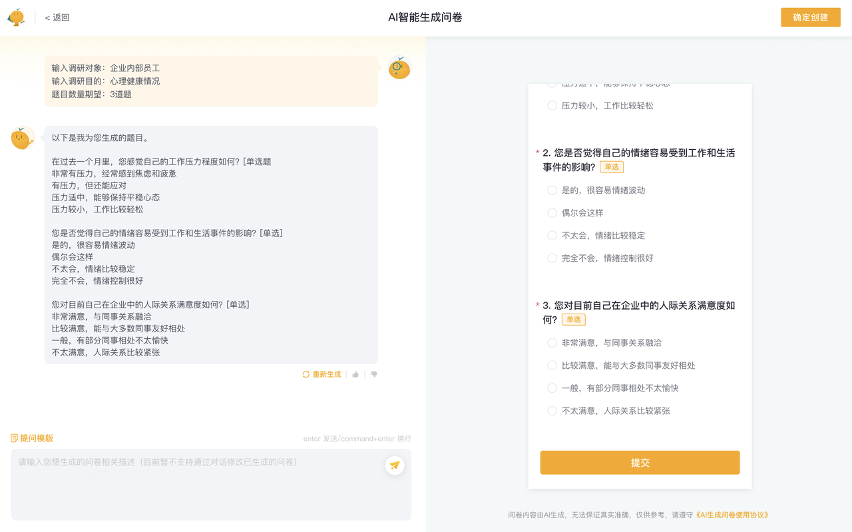Click the avatar next to the input summary message
This screenshot has height=532, width=852.
pos(399,67)
